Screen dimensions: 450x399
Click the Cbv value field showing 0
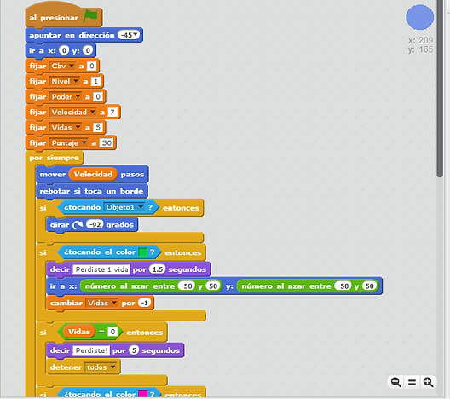pos(91,66)
